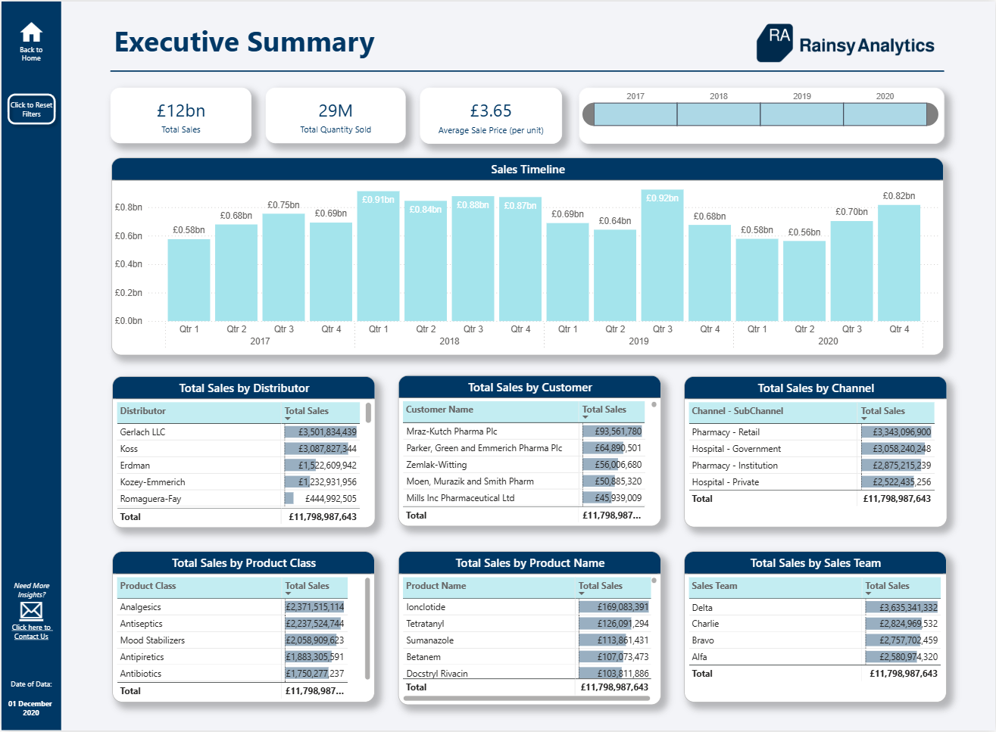This screenshot has height=732, width=996.
Task: Click the 2017 Qtr 3 bar £0.75bn
Action: point(283,267)
